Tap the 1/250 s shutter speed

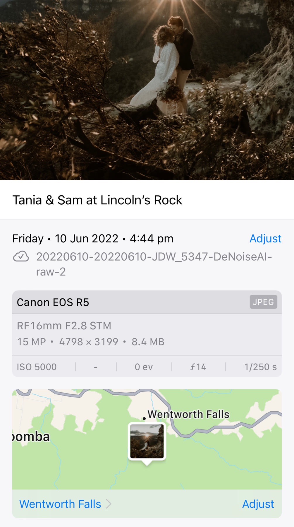pos(260,367)
